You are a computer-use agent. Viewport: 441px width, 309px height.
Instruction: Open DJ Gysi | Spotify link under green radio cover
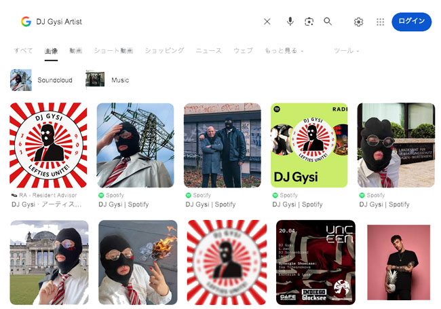point(297,204)
